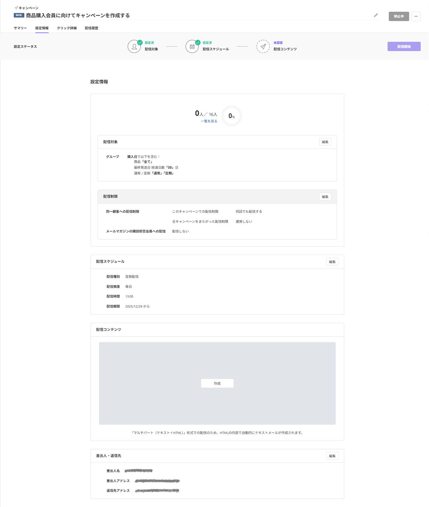Click the 配信開始 button
This screenshot has width=429, height=507.
click(x=404, y=47)
